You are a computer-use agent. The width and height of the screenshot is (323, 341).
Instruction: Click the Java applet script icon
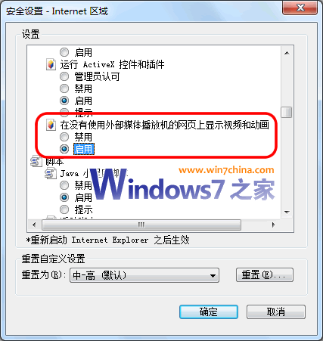[x=51, y=173]
